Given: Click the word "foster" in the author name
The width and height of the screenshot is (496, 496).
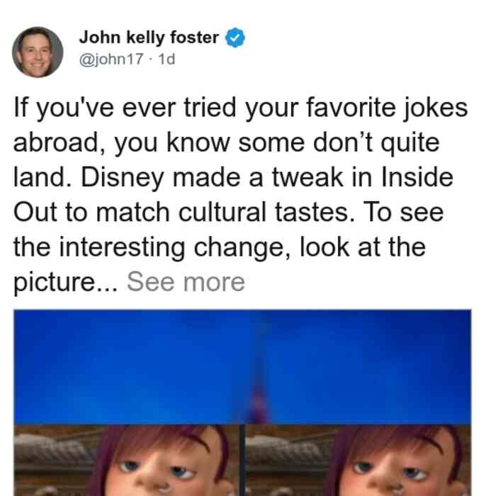Looking at the screenshot, I should click(x=195, y=38).
